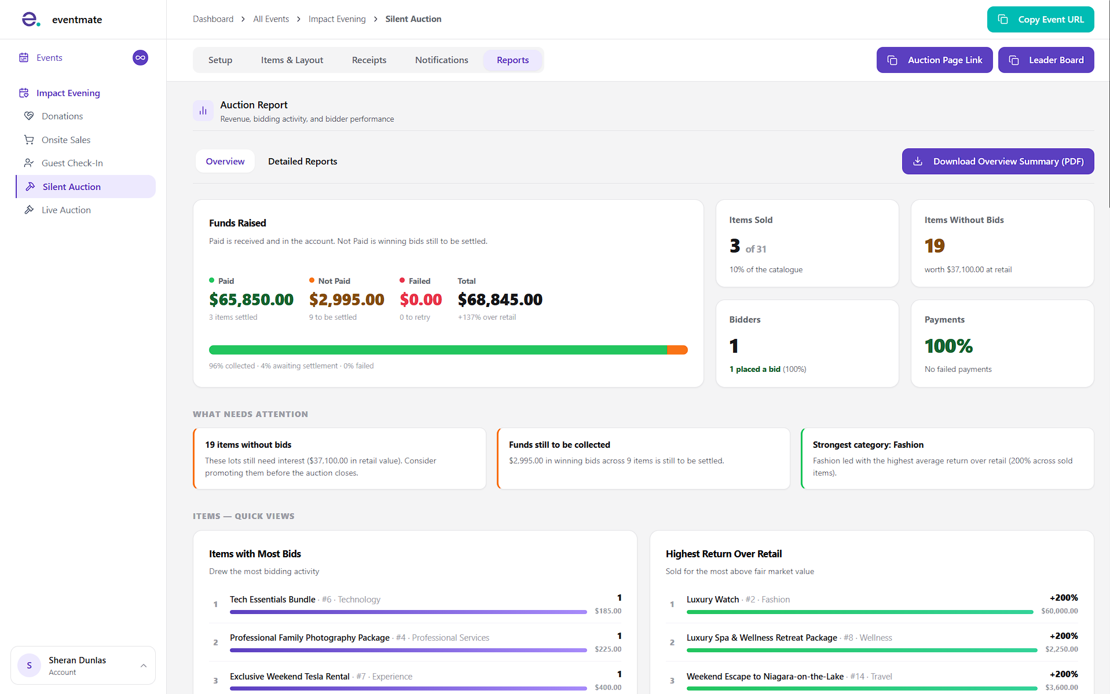Click the Tech Essentials Bundle bid bar
Image resolution: width=1110 pixels, height=694 pixels.
coord(408,612)
